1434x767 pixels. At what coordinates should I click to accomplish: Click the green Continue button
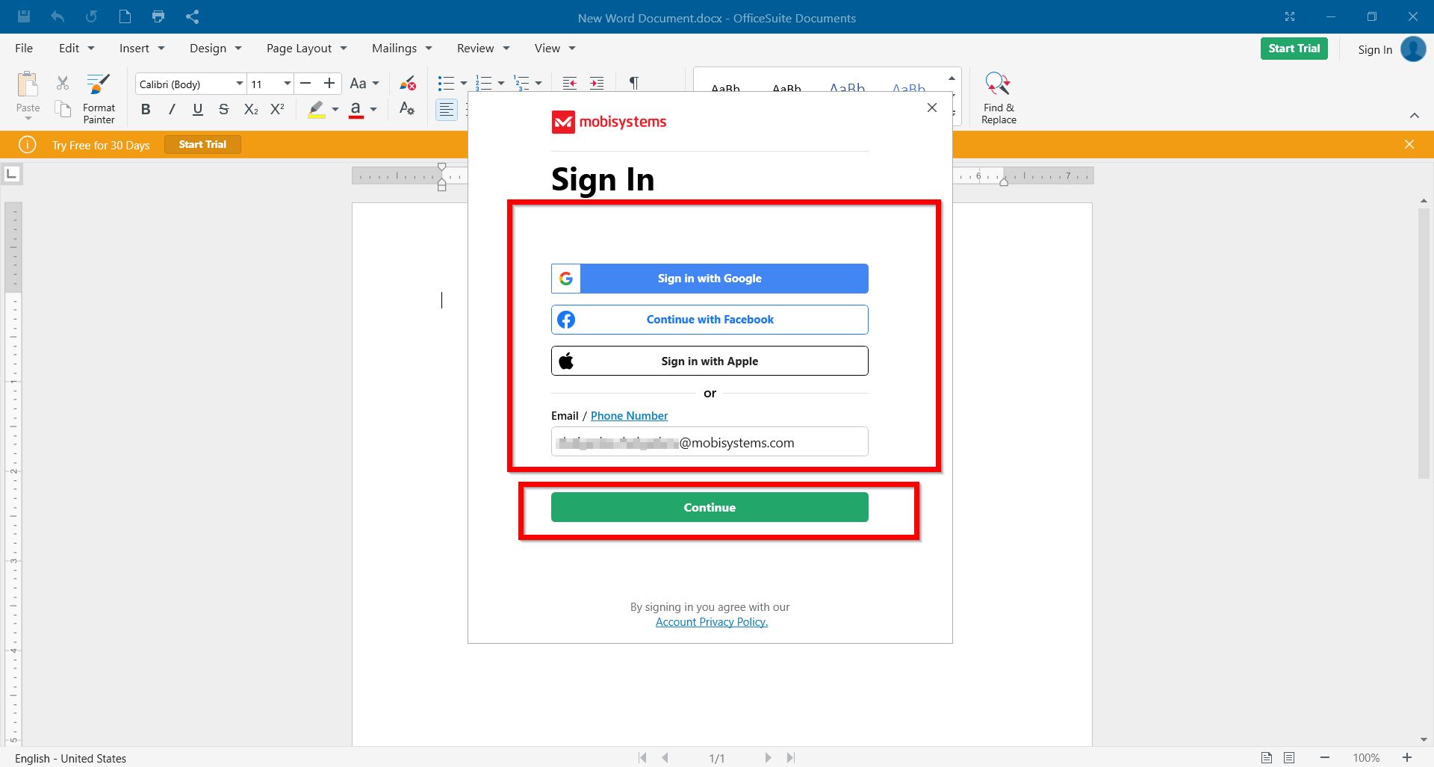pyautogui.click(x=710, y=507)
